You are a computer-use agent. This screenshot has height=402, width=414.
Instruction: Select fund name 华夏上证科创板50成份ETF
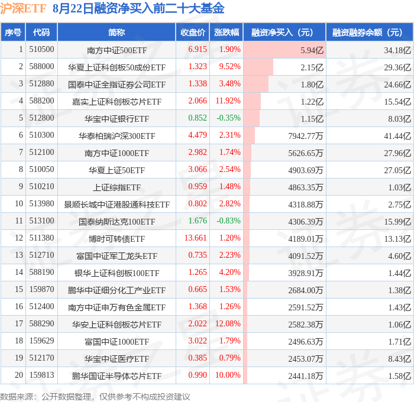coord(117,67)
